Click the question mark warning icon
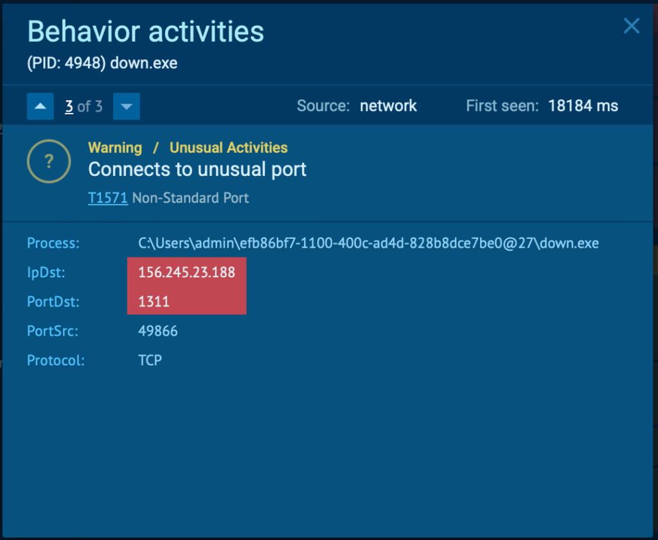Screen dimensions: 658x540 49,161
